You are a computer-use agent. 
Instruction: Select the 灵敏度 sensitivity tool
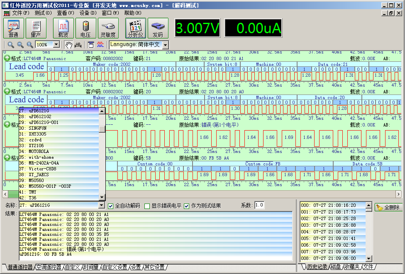(x=108, y=28)
